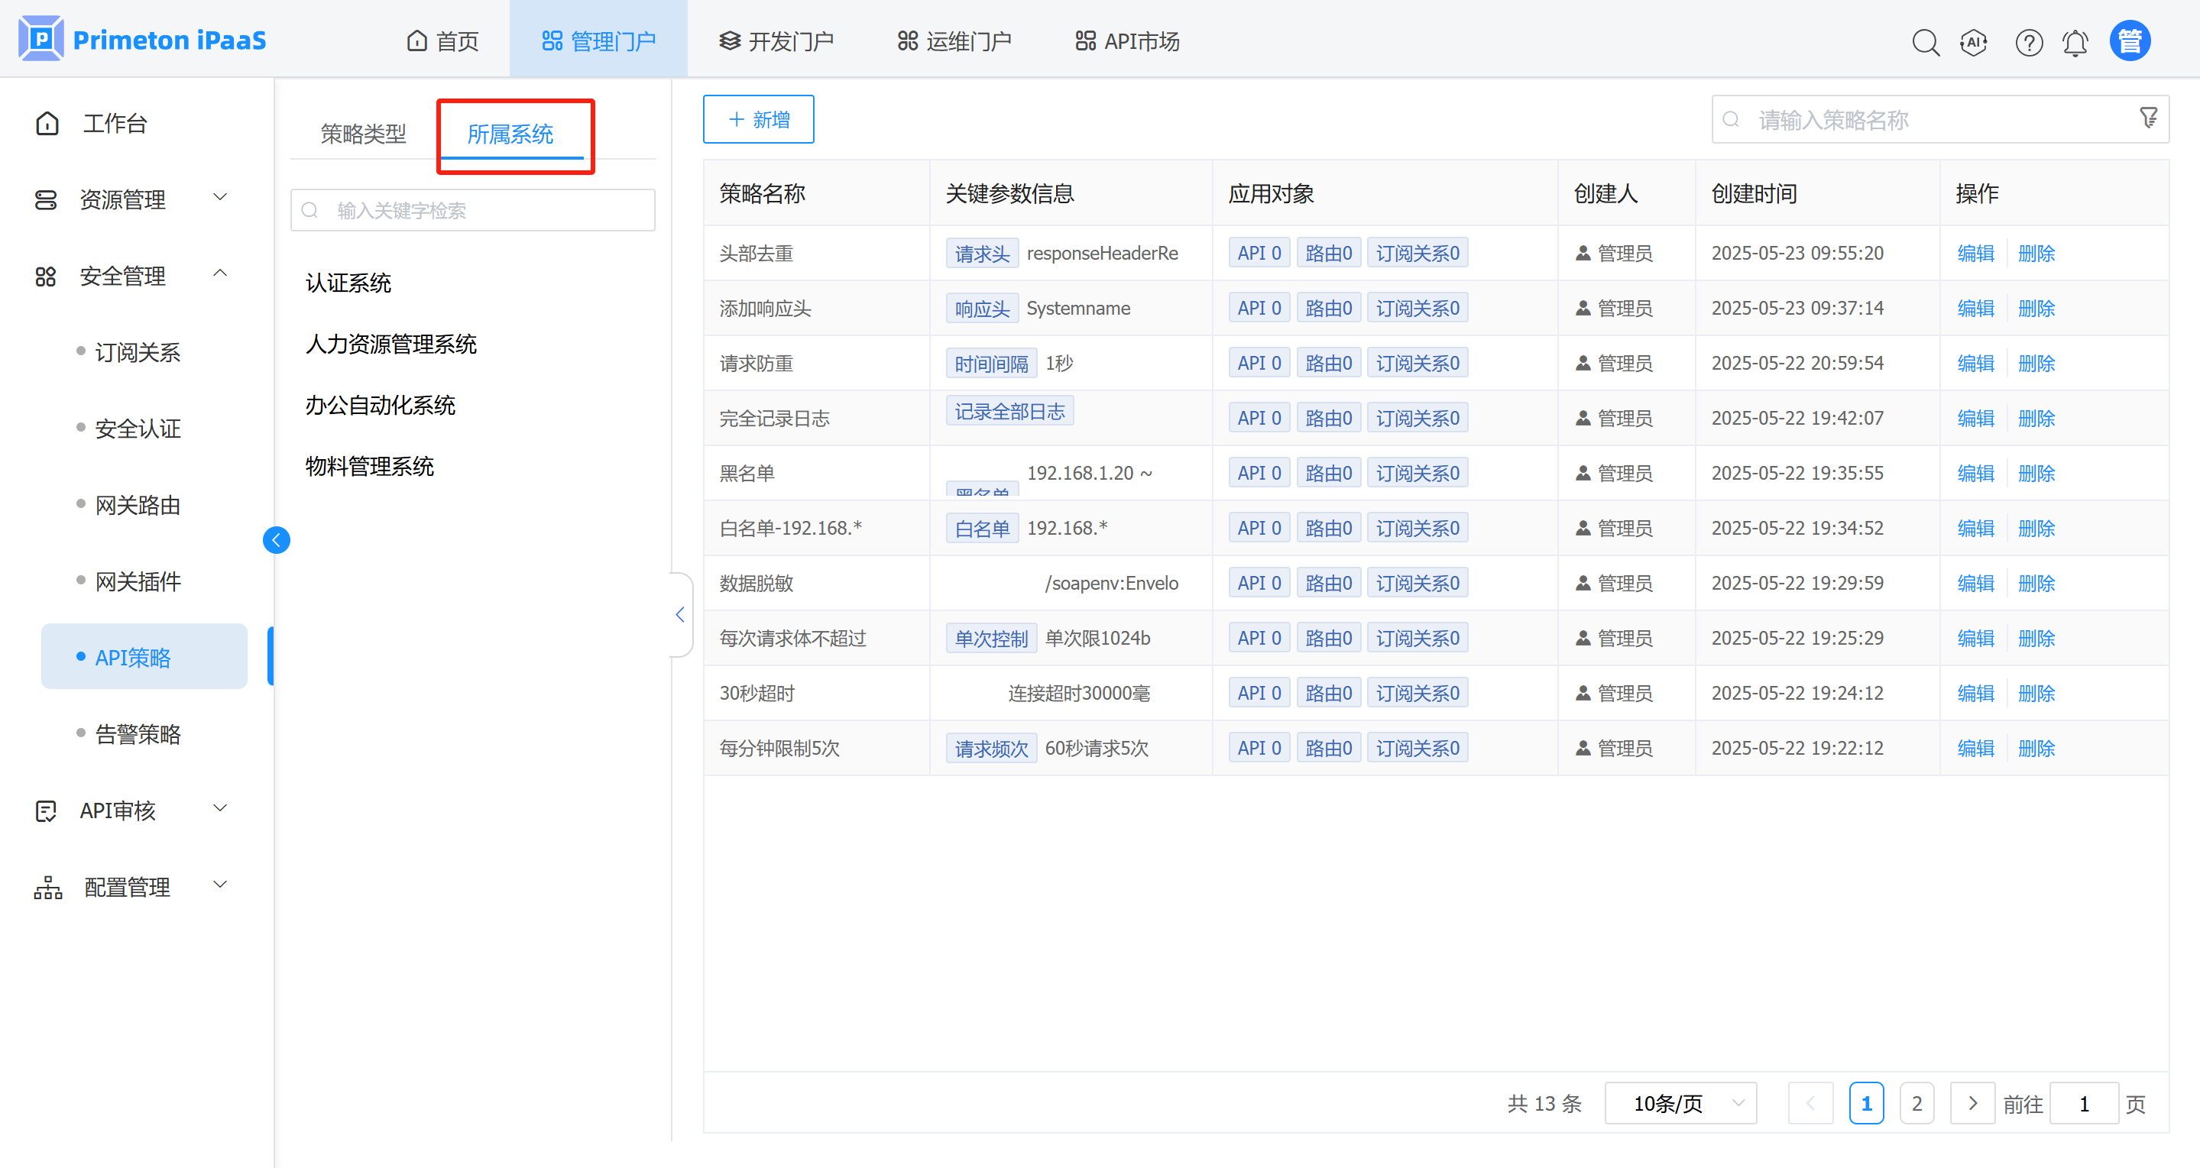The height and width of the screenshot is (1168, 2200).
Task: Click the filter funnel icon in search box
Action: point(2149,118)
